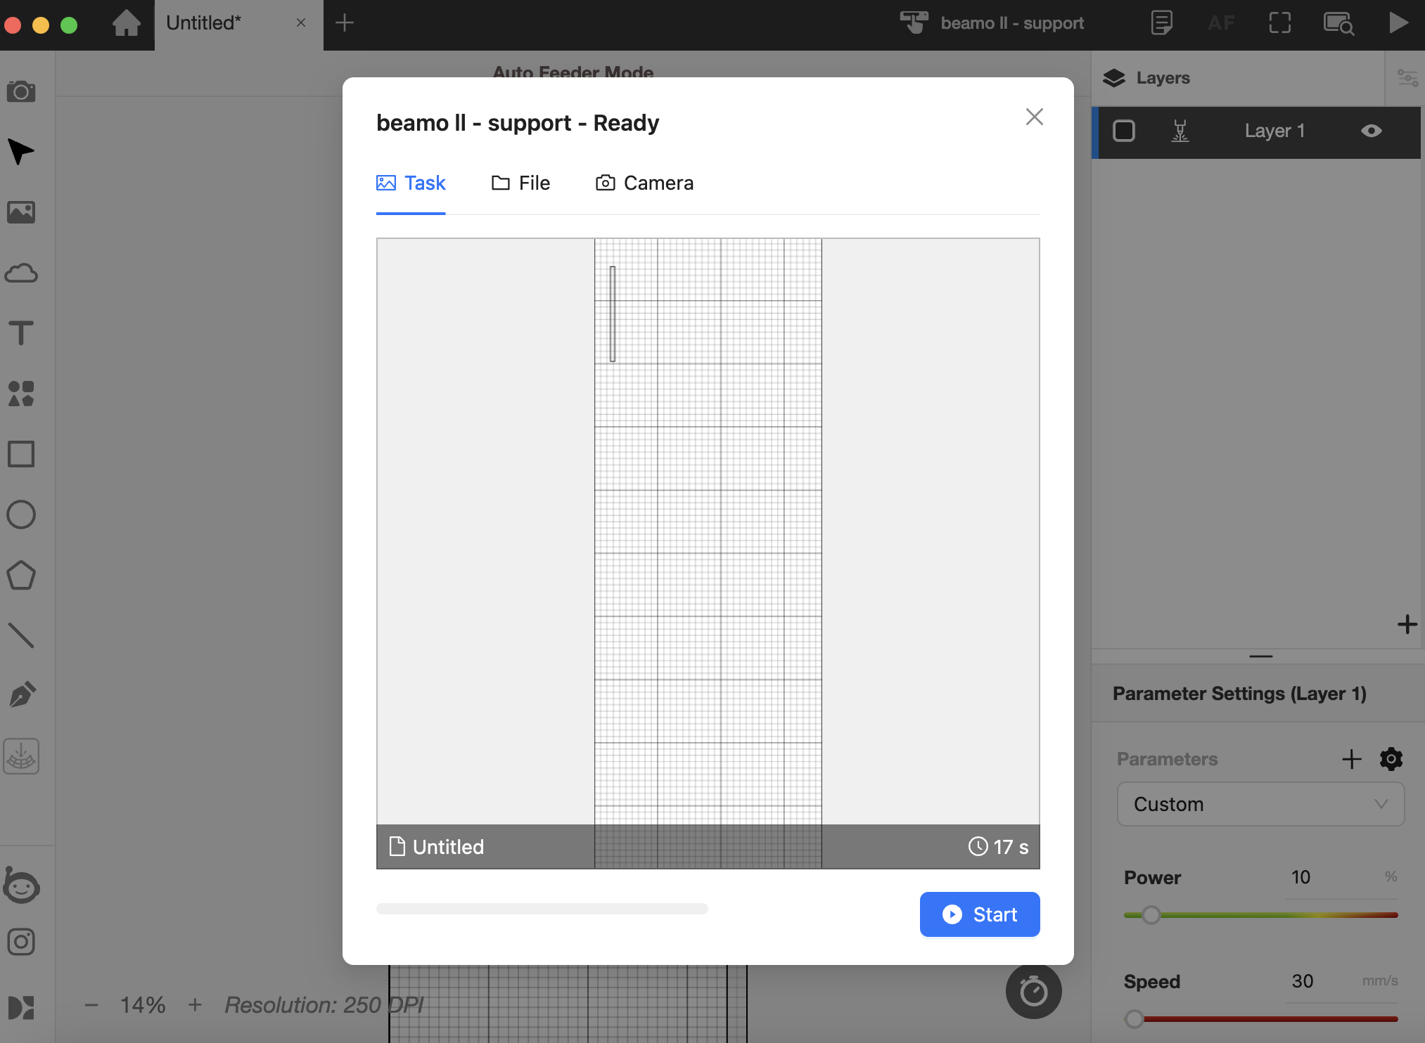Select the Ellipse tool
The height and width of the screenshot is (1043, 1425).
coord(21,514)
